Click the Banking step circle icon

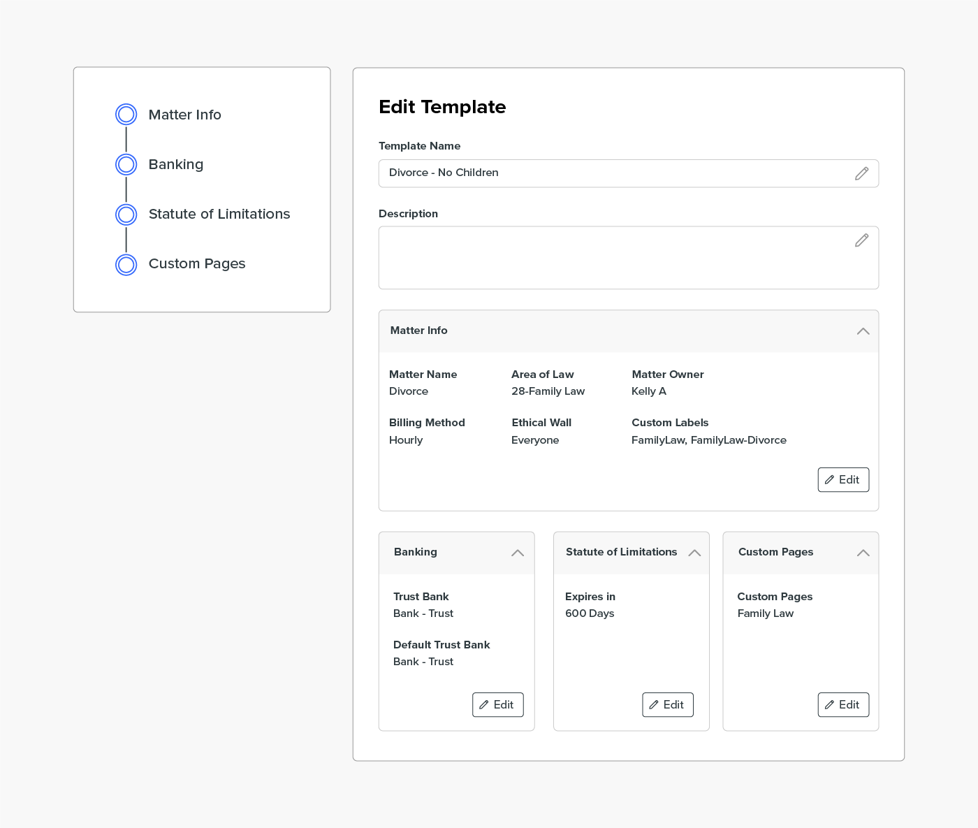[x=126, y=164]
